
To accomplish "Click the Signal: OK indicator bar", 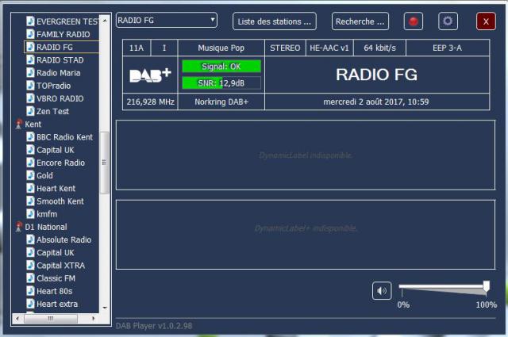I will (221, 67).
